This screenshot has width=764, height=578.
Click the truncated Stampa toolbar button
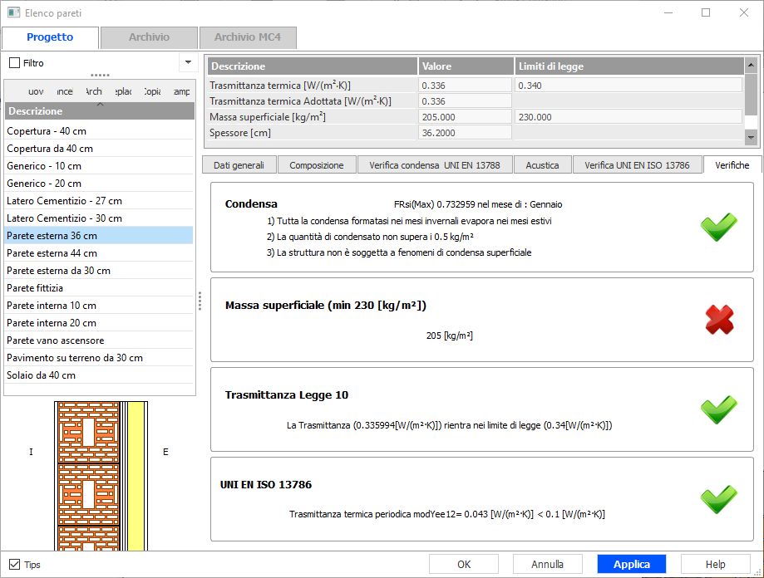[181, 91]
